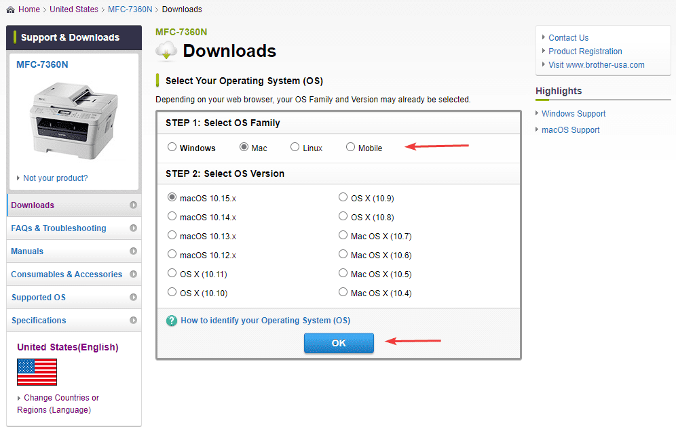Screen dimensions: 676x427
Task: Open the Downloads sidebar menu item
Action: click(x=33, y=205)
